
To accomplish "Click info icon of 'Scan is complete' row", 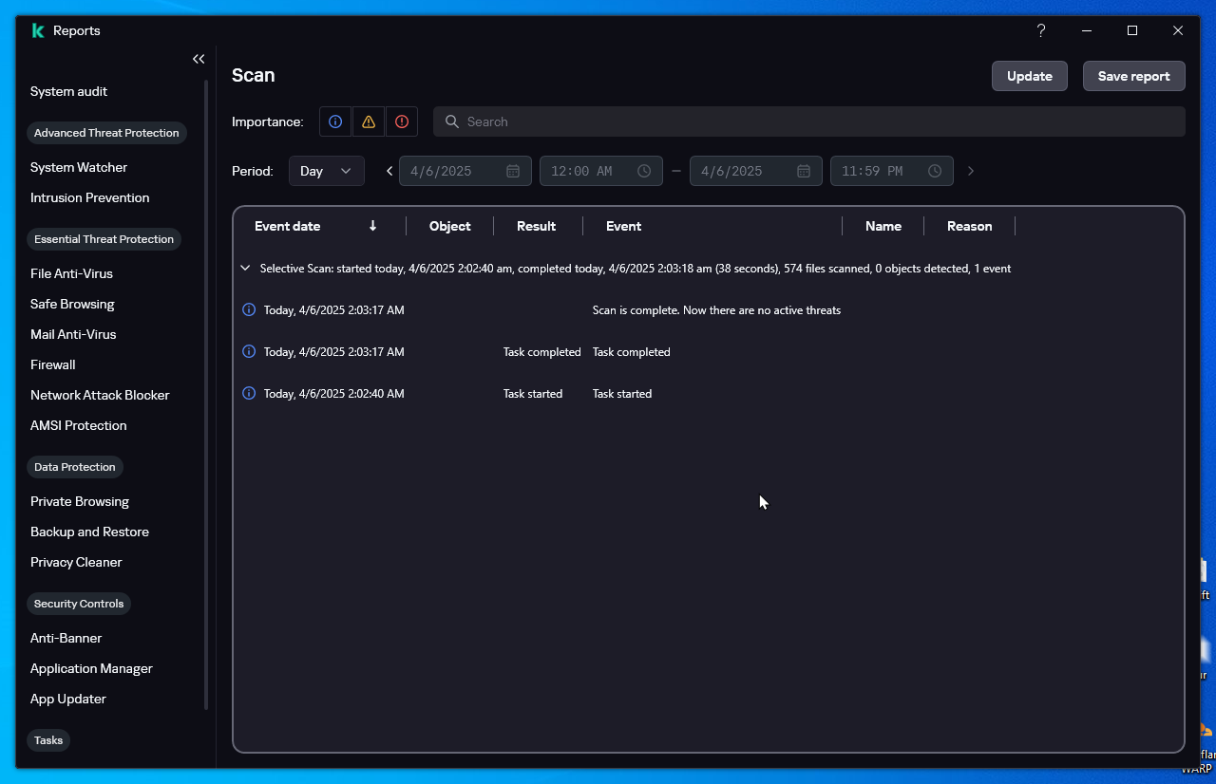I will [249, 309].
